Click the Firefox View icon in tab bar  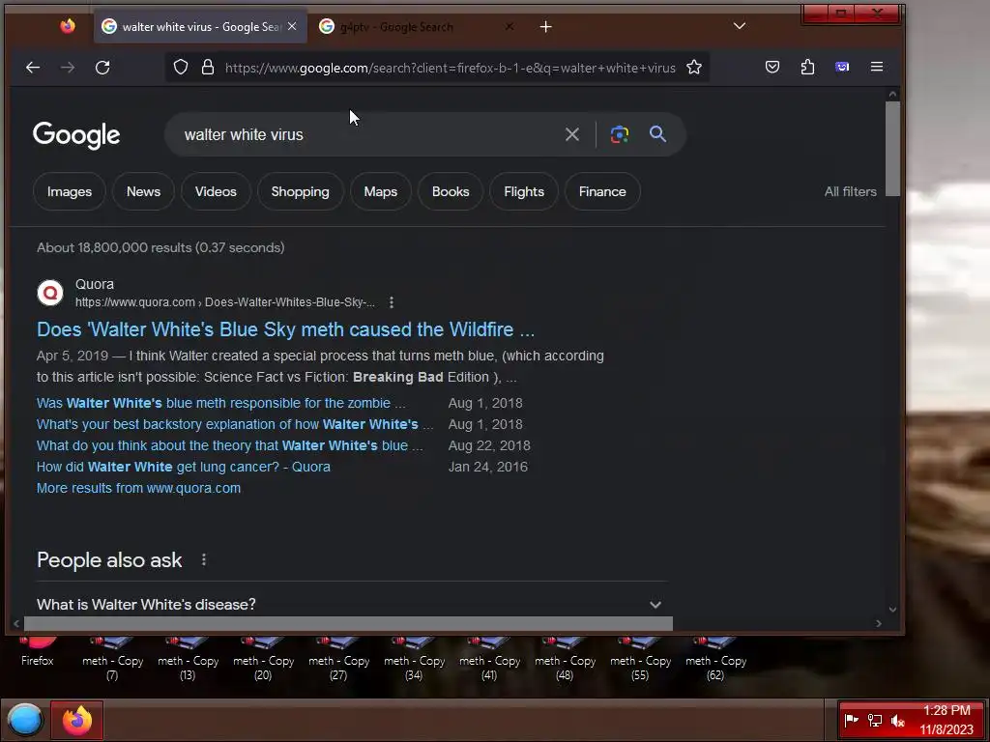[68, 26]
